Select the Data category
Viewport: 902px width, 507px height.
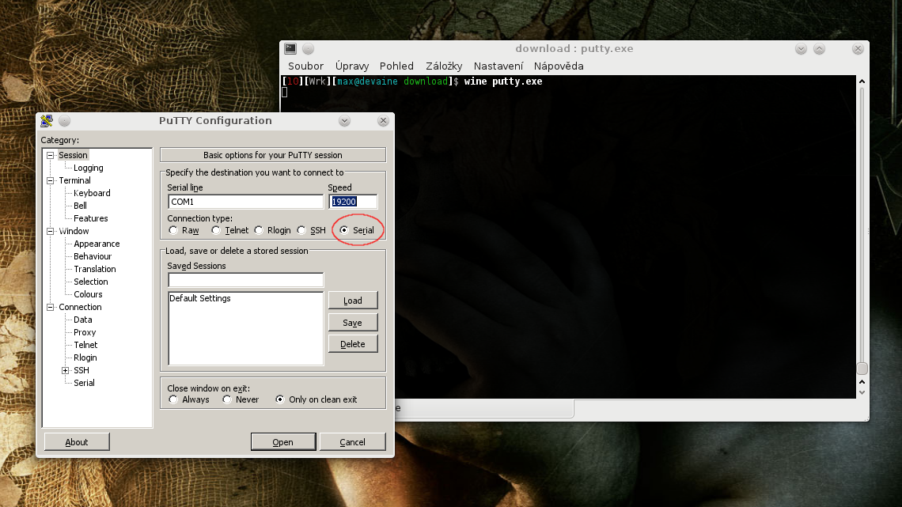pos(83,320)
